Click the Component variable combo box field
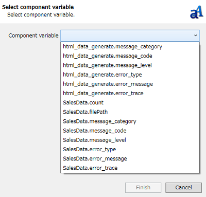This screenshot has height=197, width=206. [130, 35]
